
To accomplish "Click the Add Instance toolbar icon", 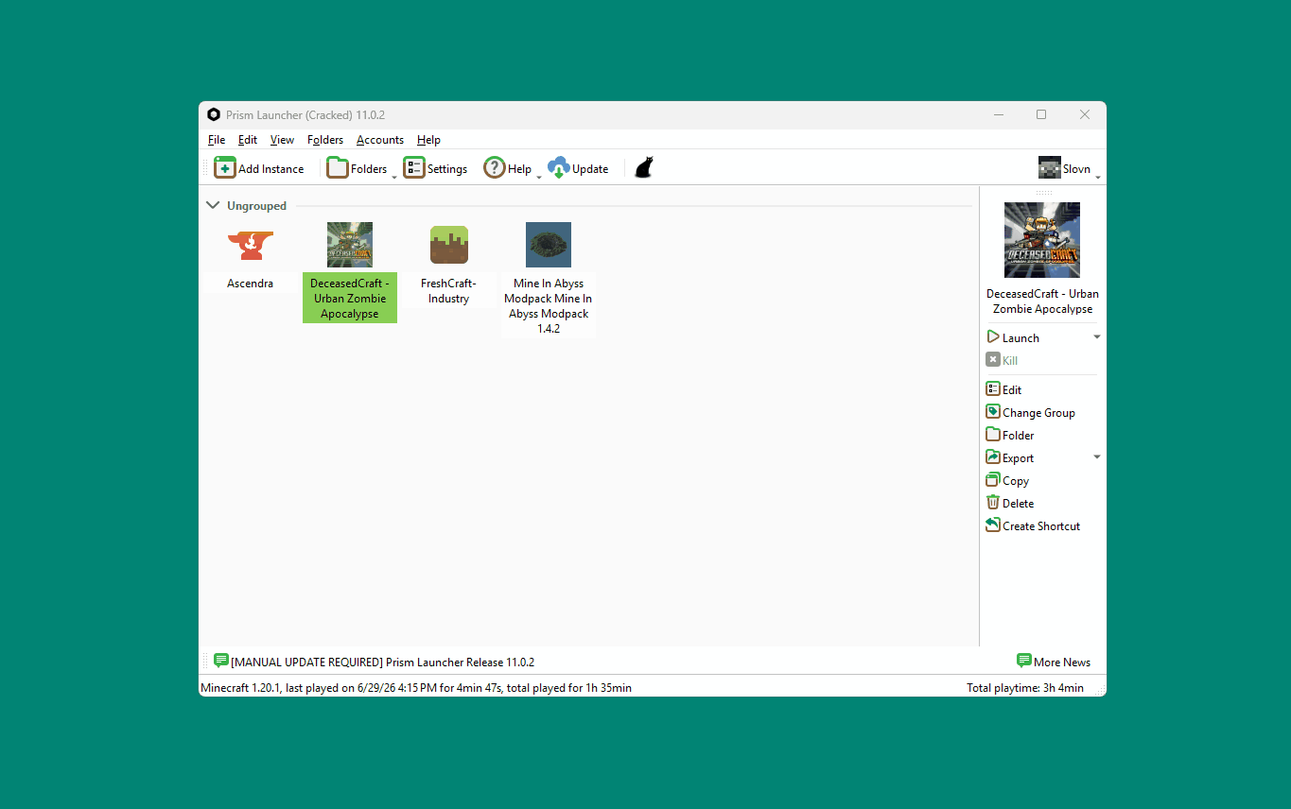I will point(224,168).
